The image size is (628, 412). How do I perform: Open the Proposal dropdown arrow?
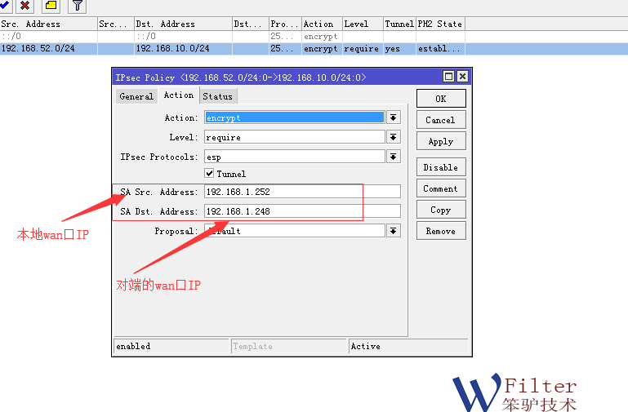point(394,231)
